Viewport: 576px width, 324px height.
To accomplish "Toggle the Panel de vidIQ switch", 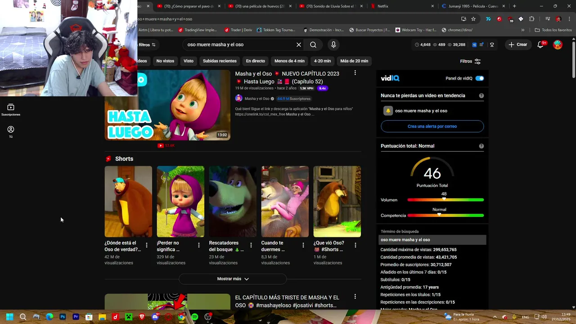I will tap(480, 78).
